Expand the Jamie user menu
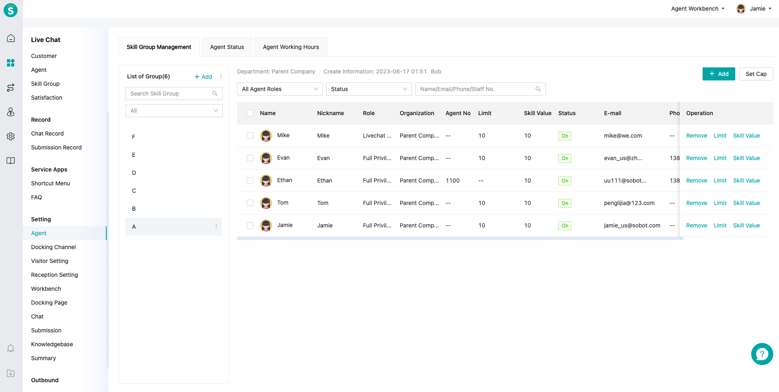The image size is (779, 392). tap(754, 9)
